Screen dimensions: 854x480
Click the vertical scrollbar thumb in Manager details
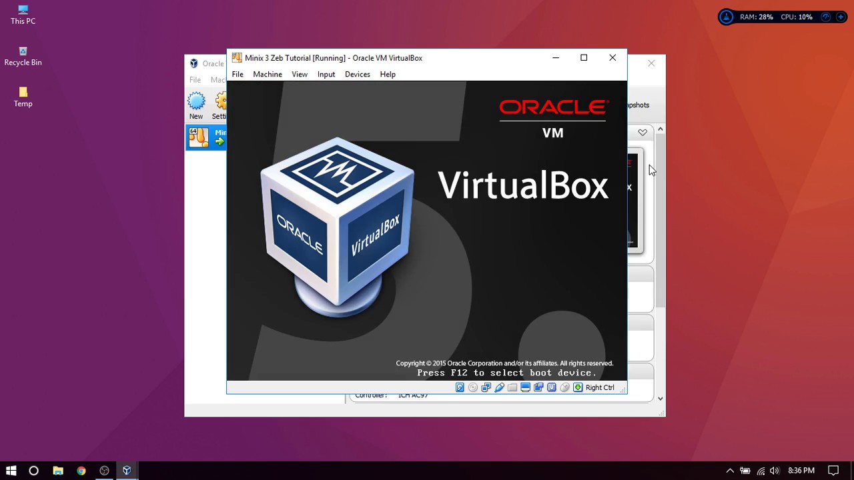(x=661, y=220)
